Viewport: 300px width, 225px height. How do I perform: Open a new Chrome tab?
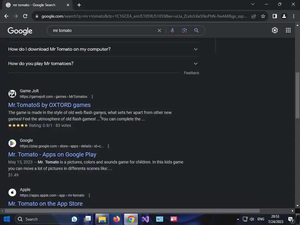(x=79, y=5)
